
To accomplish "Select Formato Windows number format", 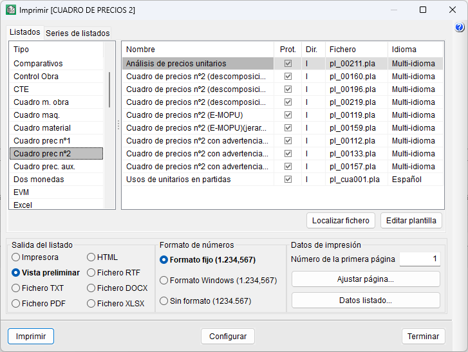I will click(164, 281).
